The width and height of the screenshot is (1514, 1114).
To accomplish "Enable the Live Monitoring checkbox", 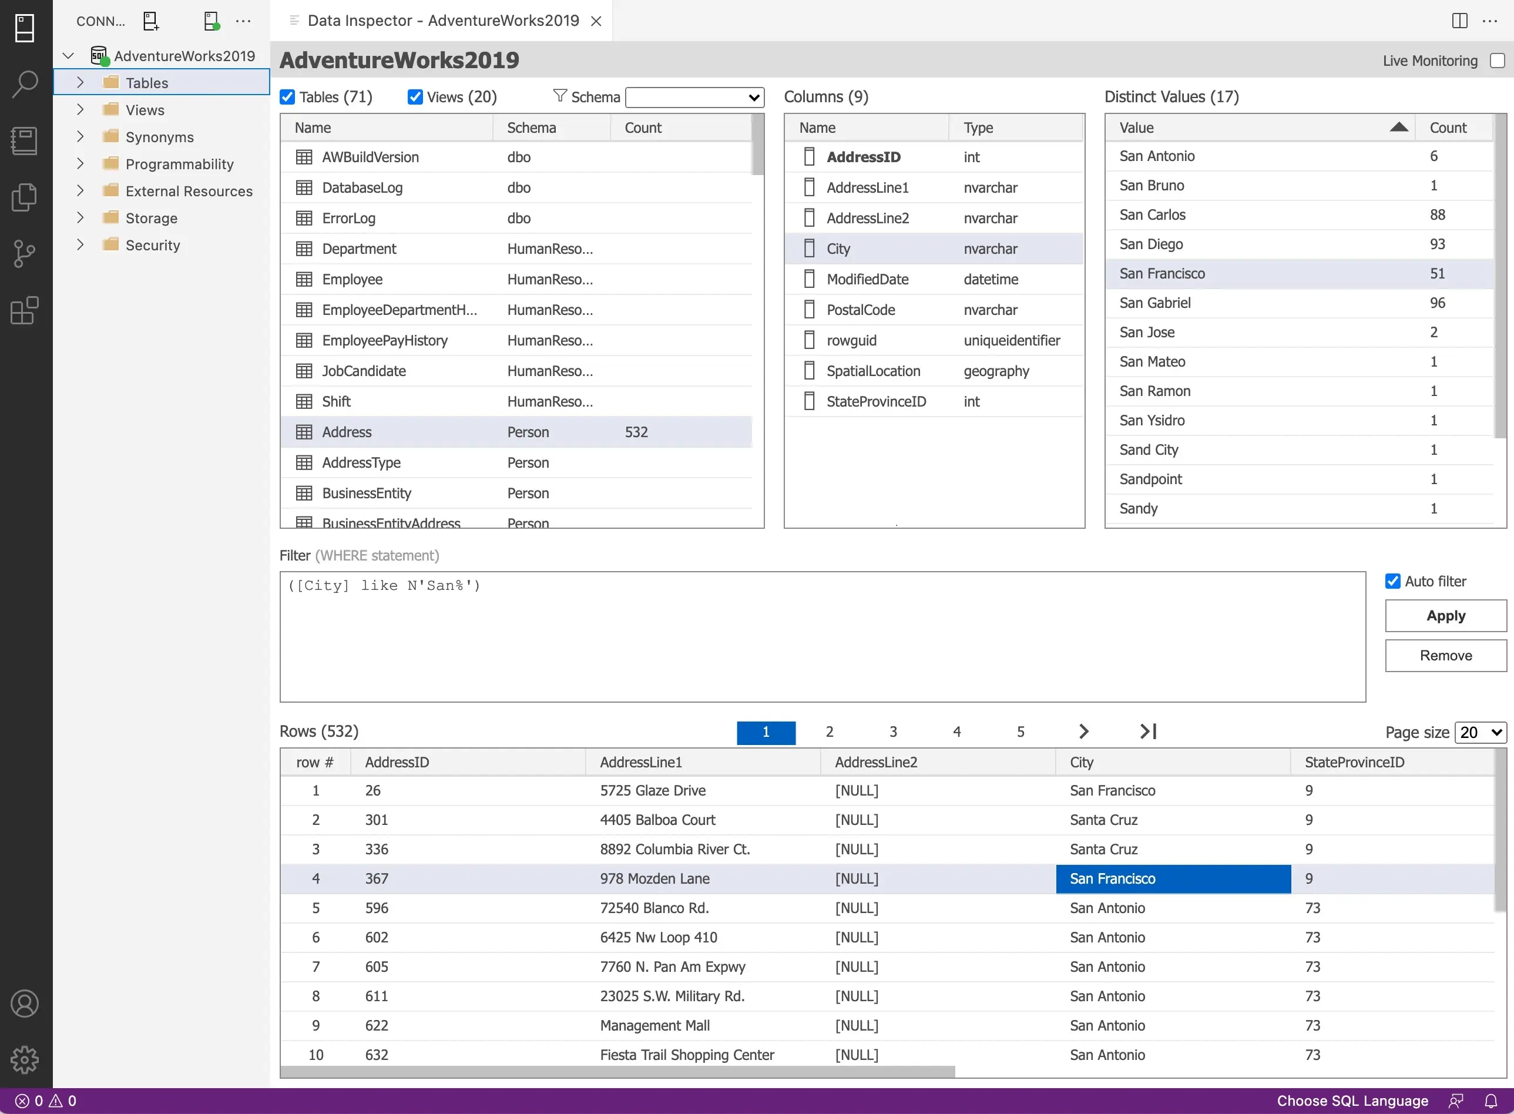I will pyautogui.click(x=1497, y=61).
